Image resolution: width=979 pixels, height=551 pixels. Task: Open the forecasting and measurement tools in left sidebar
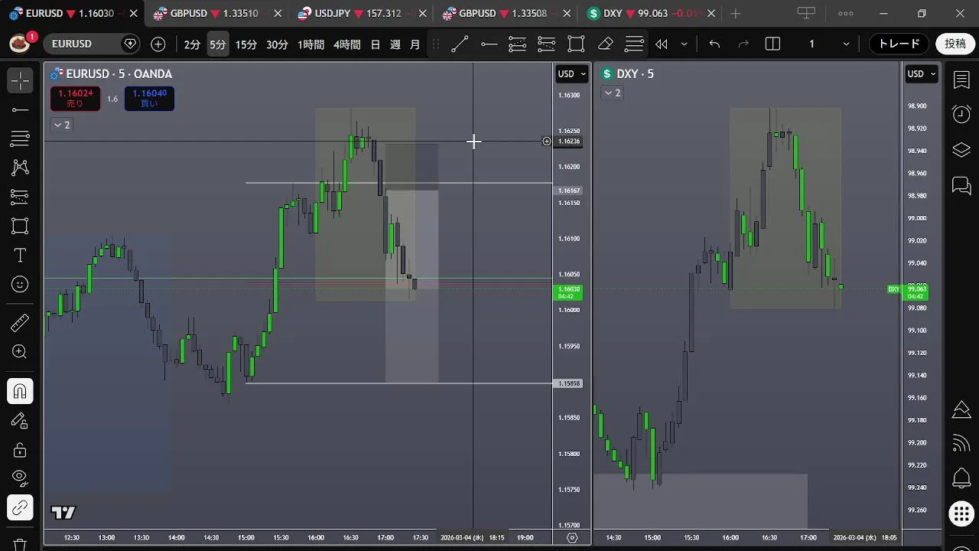click(x=20, y=197)
